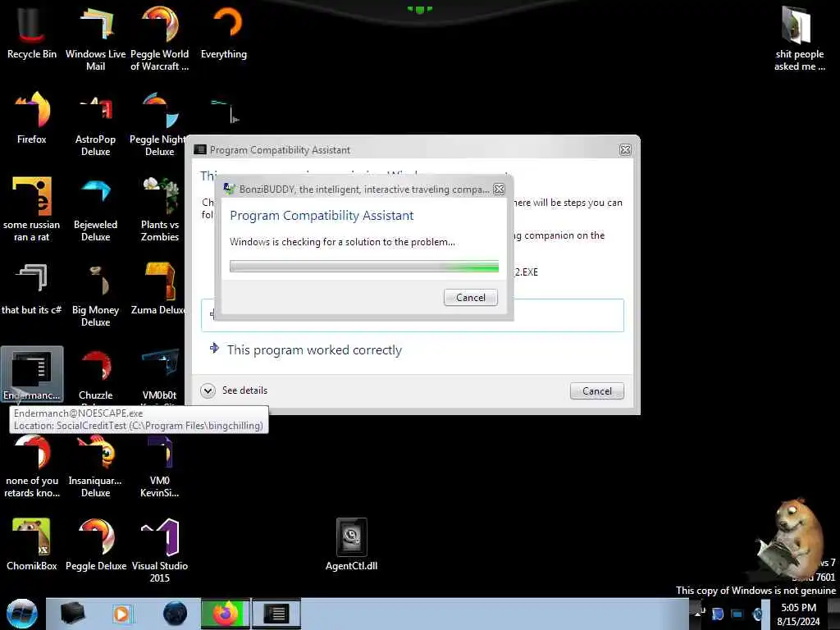The height and width of the screenshot is (630, 840).
Task: Select the Windows Live Mail desktop icon
Action: coord(95,38)
